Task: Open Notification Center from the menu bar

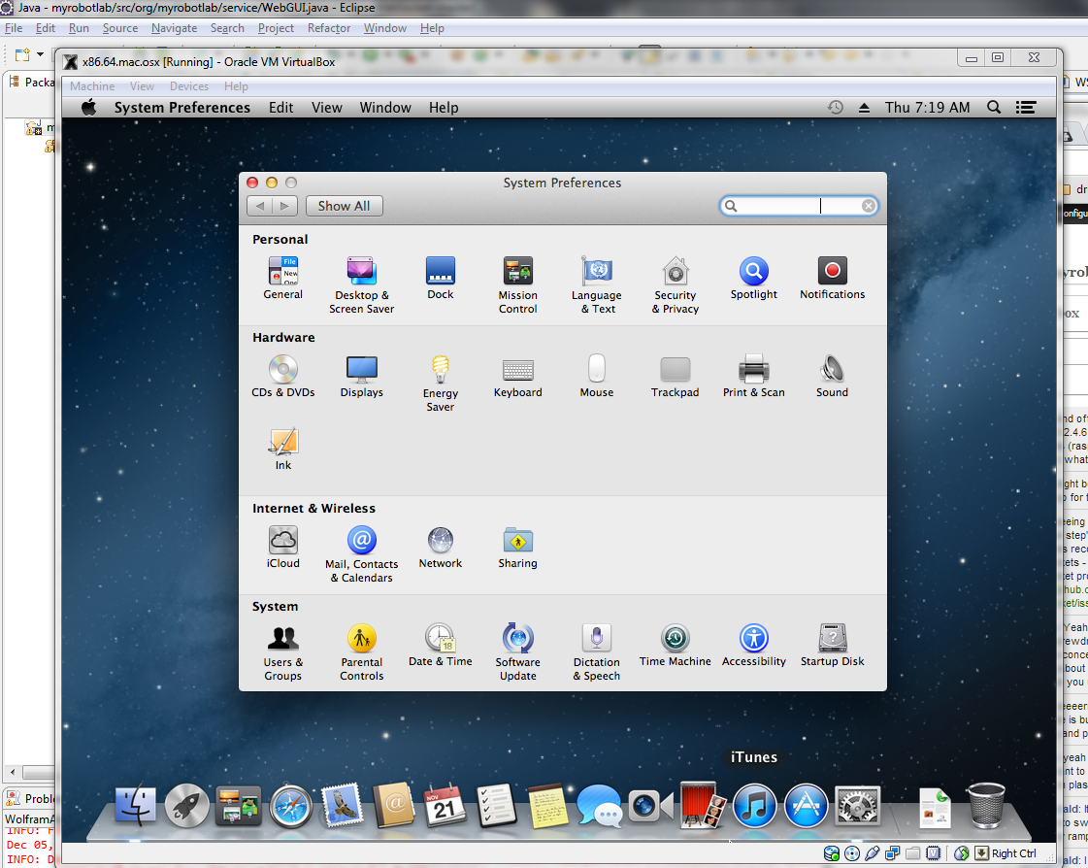Action: pyautogui.click(x=1026, y=108)
